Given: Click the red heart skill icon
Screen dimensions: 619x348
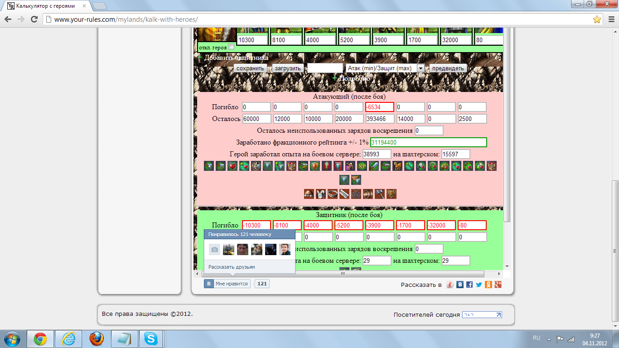Looking at the screenshot, I should pyautogui.click(x=232, y=166).
